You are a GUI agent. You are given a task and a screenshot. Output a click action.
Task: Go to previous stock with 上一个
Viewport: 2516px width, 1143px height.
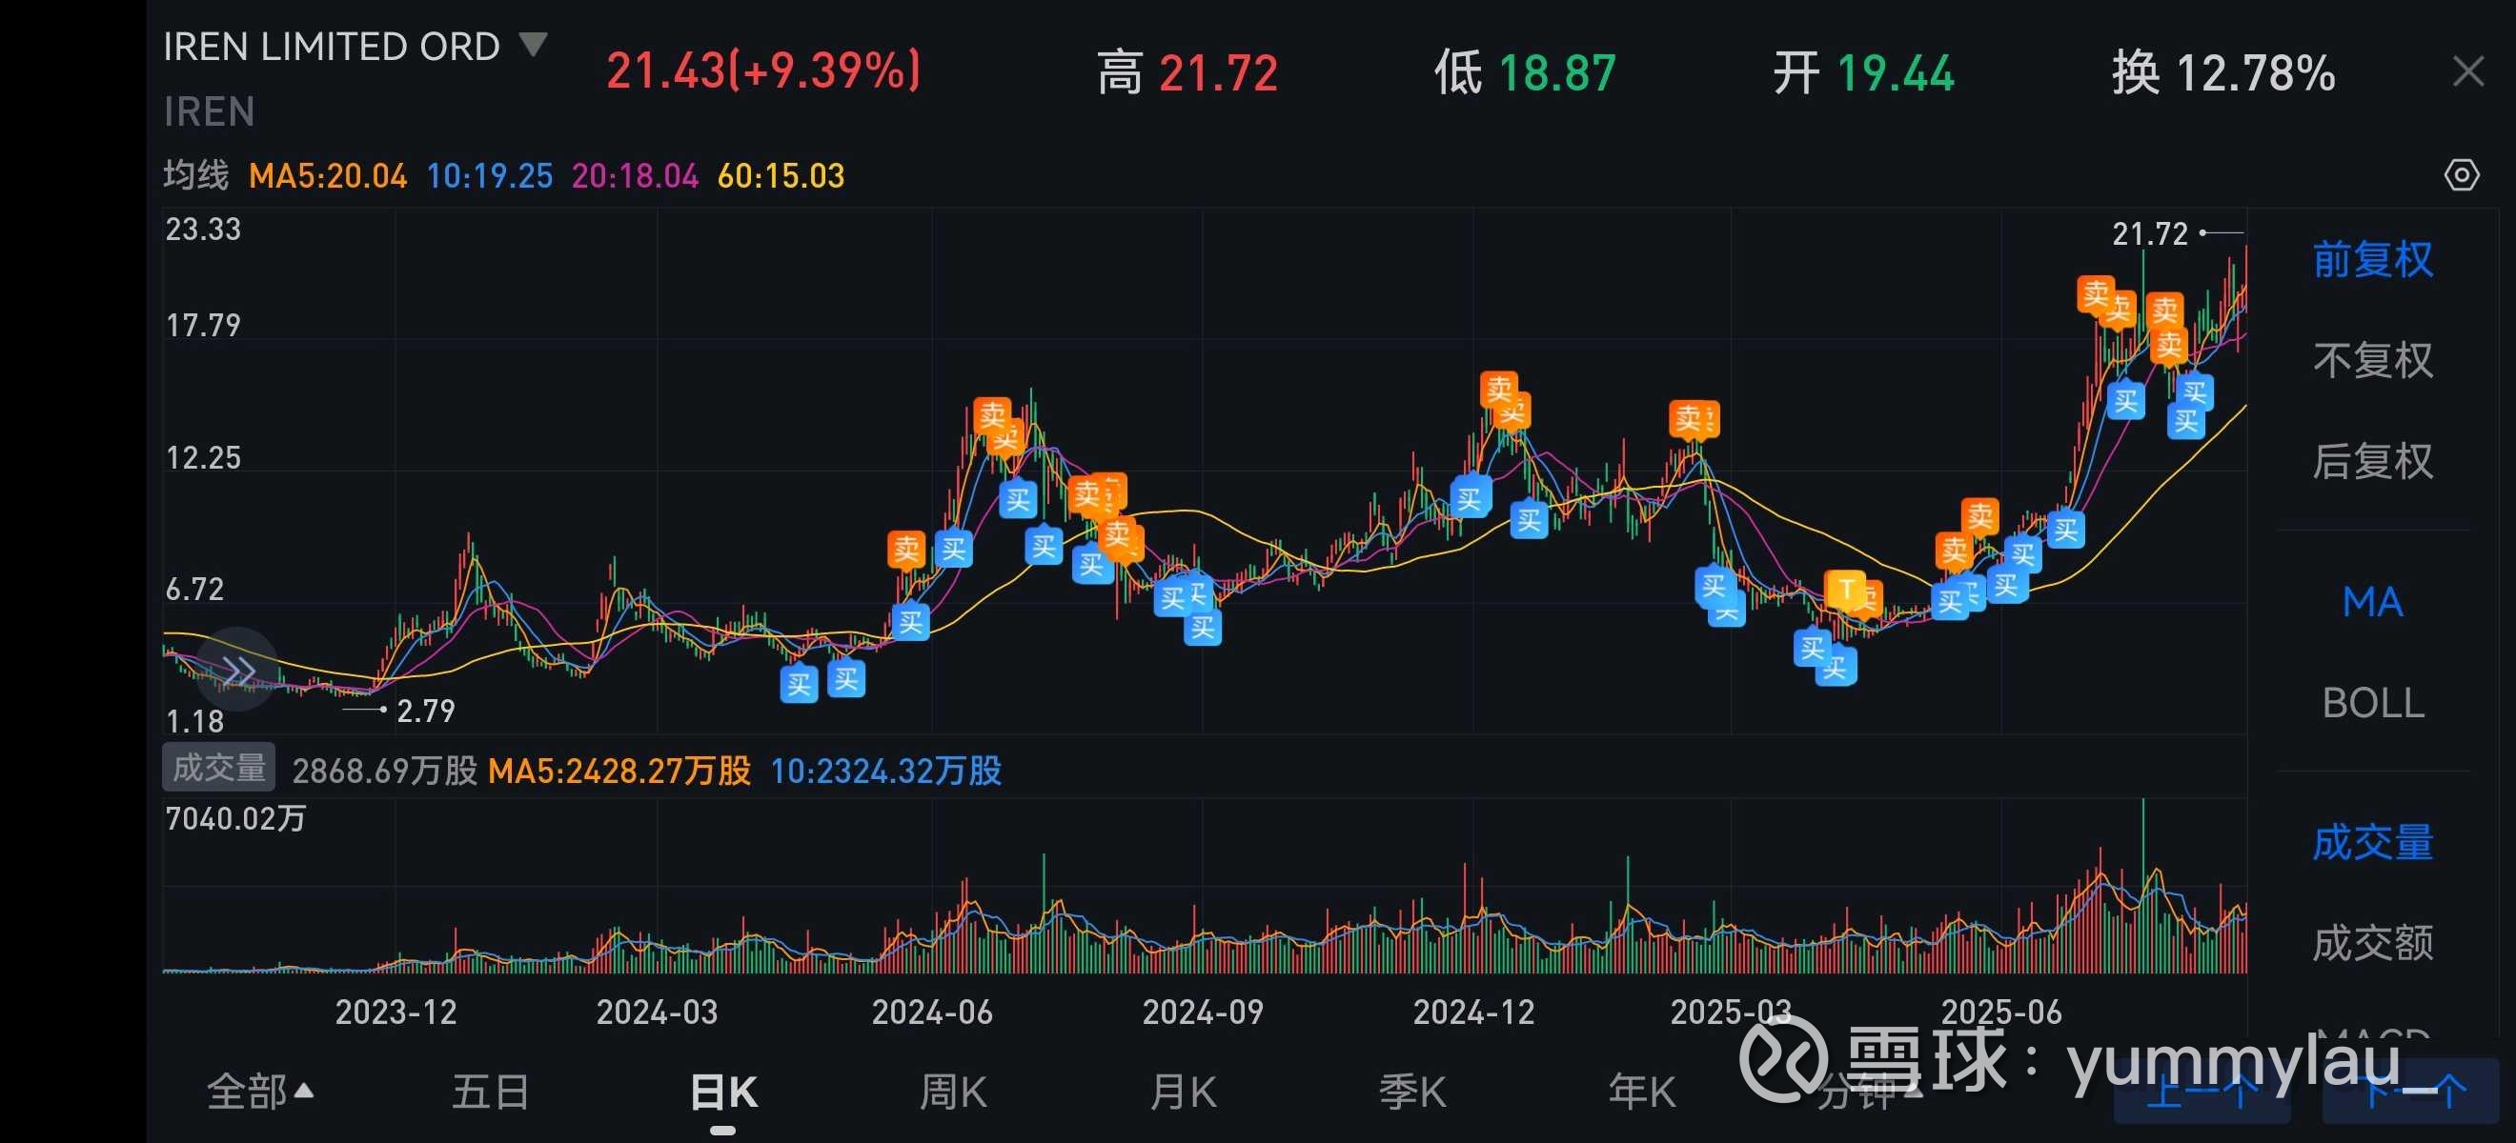2202,1092
